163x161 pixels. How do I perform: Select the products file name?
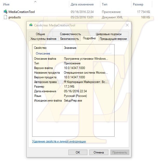(x=15, y=17)
